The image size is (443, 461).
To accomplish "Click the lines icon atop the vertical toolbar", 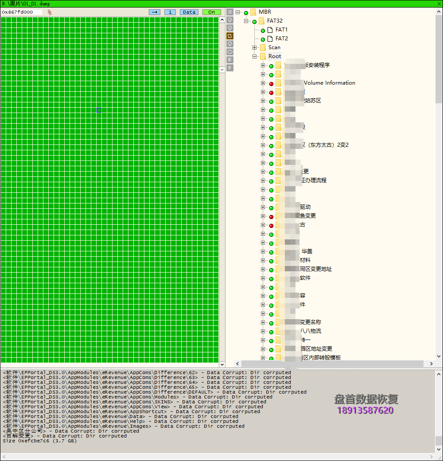I will (x=230, y=12).
